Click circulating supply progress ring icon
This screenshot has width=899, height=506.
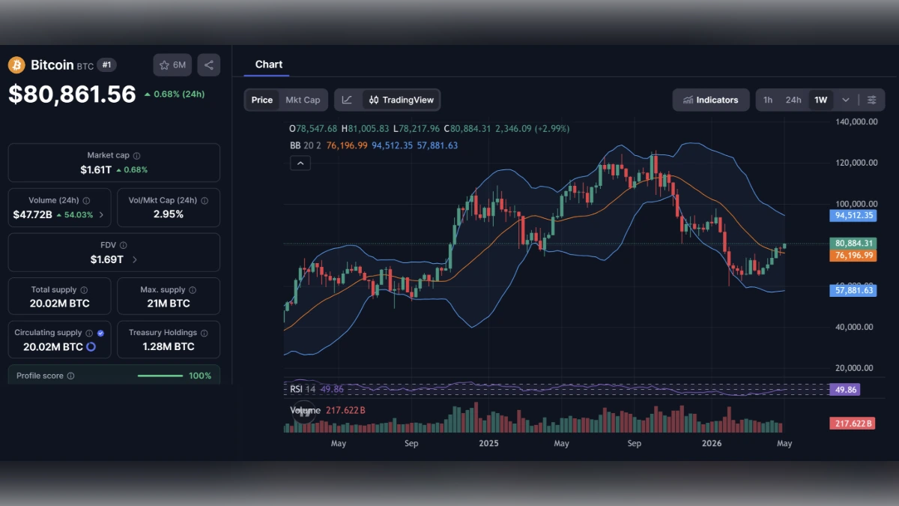pyautogui.click(x=91, y=346)
